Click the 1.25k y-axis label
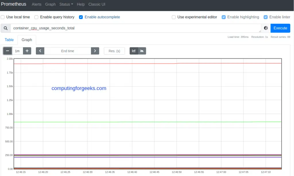 click(10, 100)
